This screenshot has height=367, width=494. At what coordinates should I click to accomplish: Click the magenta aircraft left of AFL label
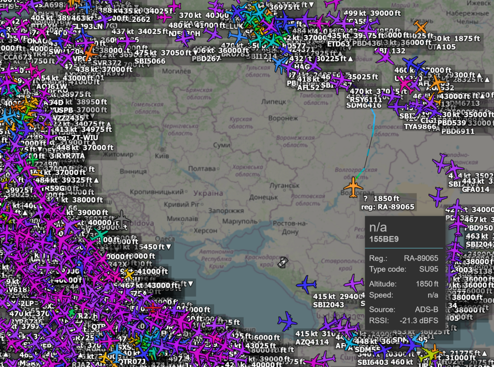point(406,83)
